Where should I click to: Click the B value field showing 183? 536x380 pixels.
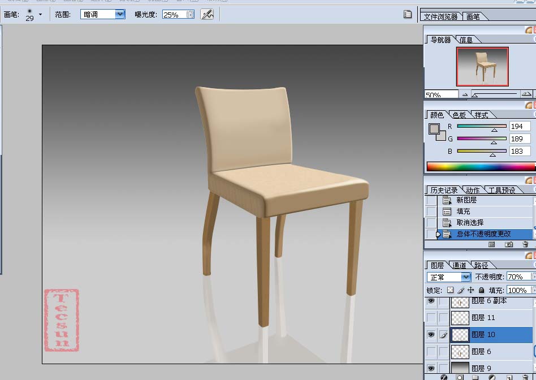520,151
